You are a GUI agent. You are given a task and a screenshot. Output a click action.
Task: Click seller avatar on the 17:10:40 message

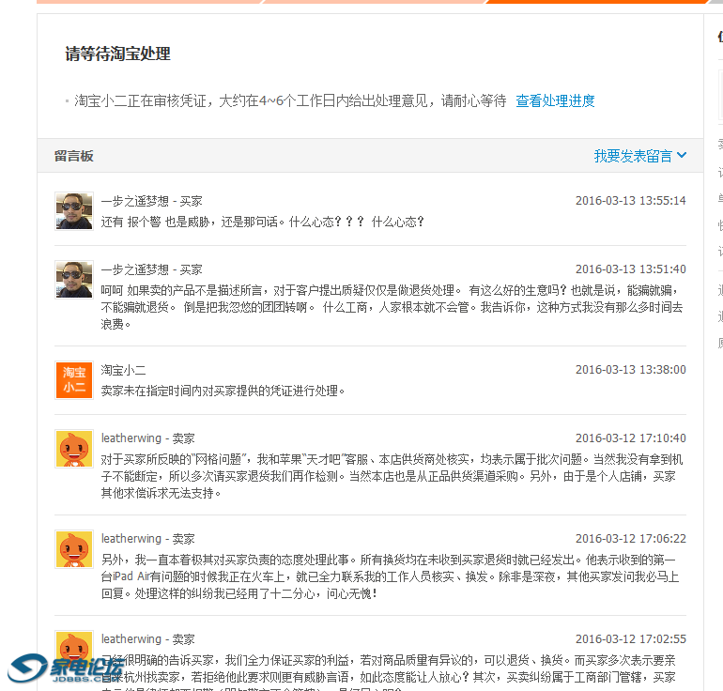tap(74, 449)
